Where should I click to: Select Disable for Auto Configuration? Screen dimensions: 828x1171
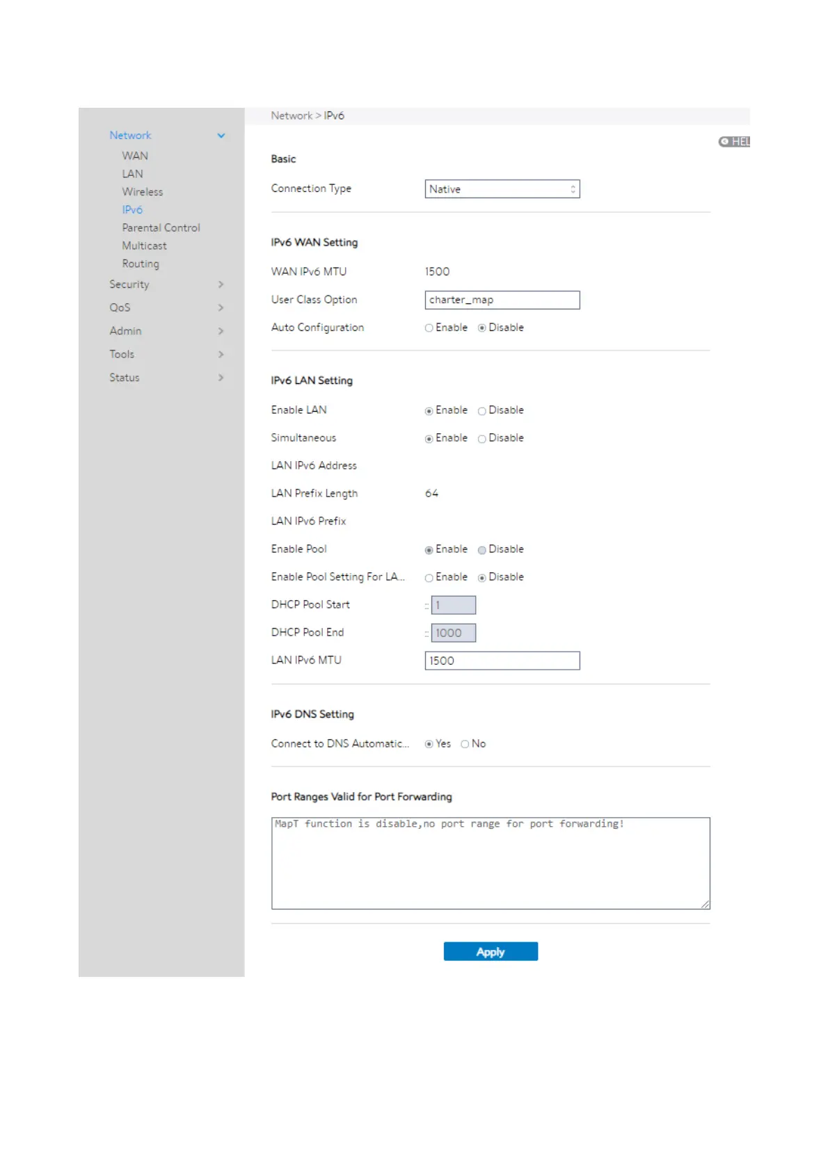pyautogui.click(x=482, y=328)
